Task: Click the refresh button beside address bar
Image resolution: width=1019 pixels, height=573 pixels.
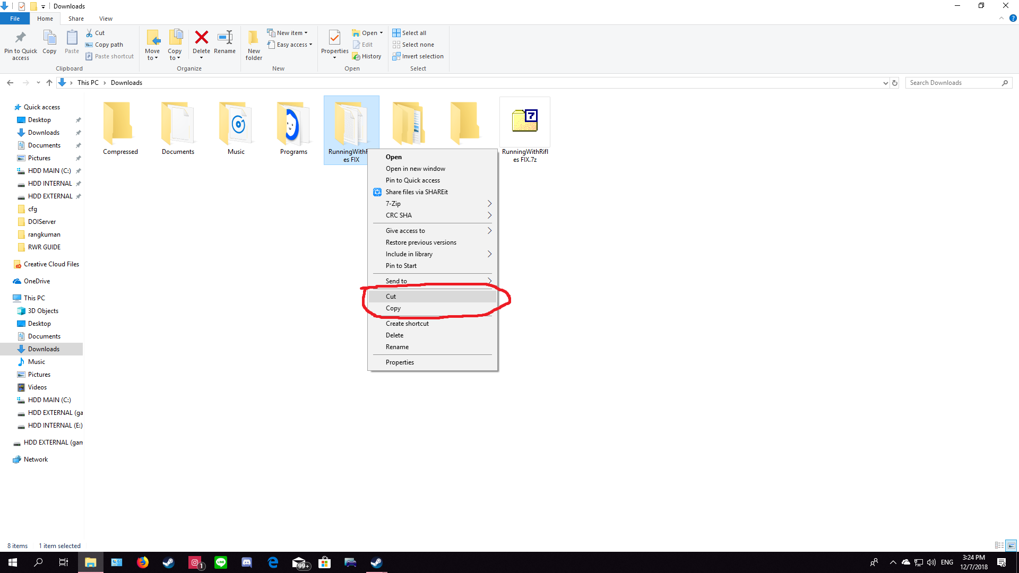Action: click(895, 83)
